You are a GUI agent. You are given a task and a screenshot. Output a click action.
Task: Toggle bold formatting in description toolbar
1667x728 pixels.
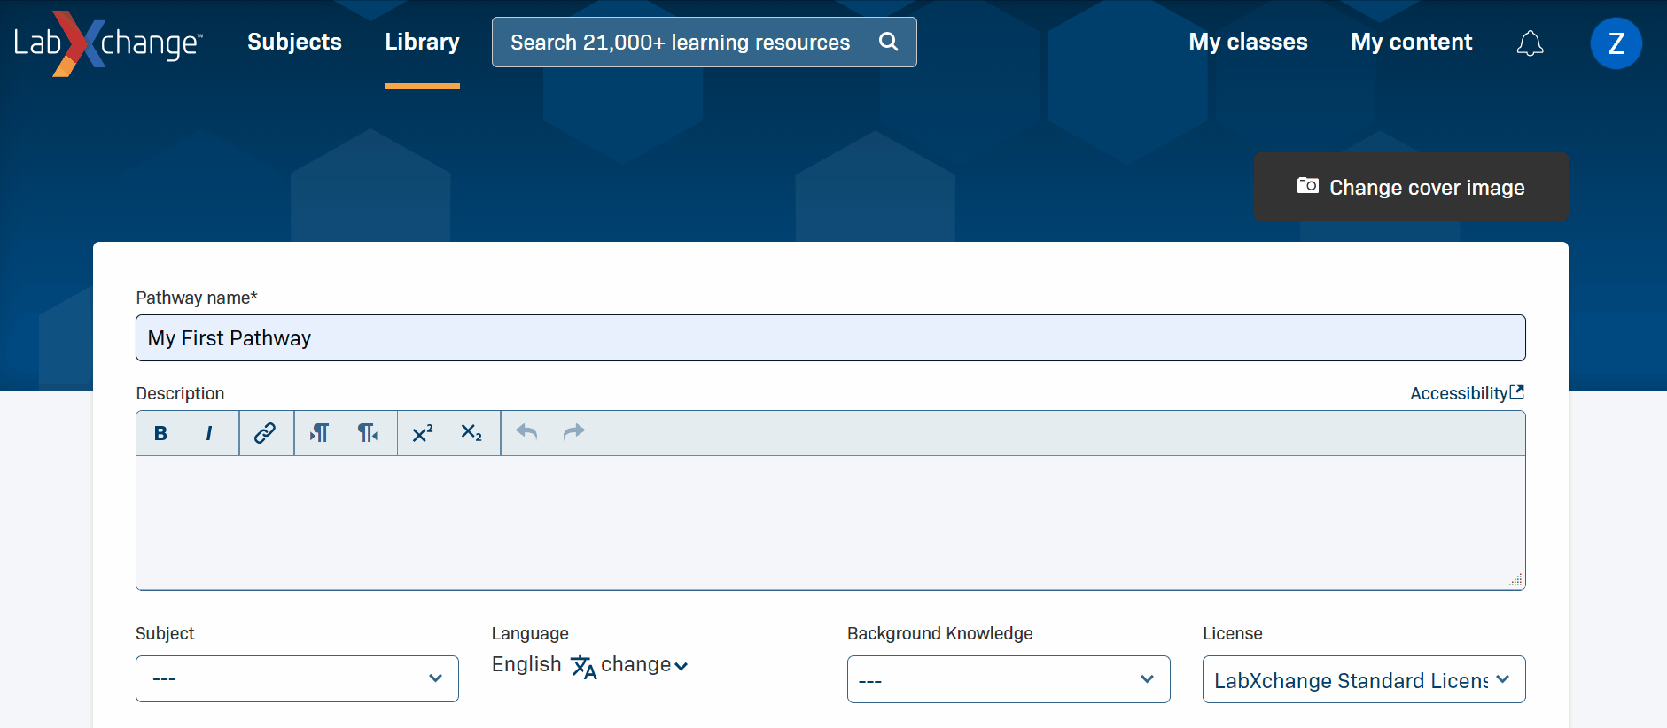point(160,433)
